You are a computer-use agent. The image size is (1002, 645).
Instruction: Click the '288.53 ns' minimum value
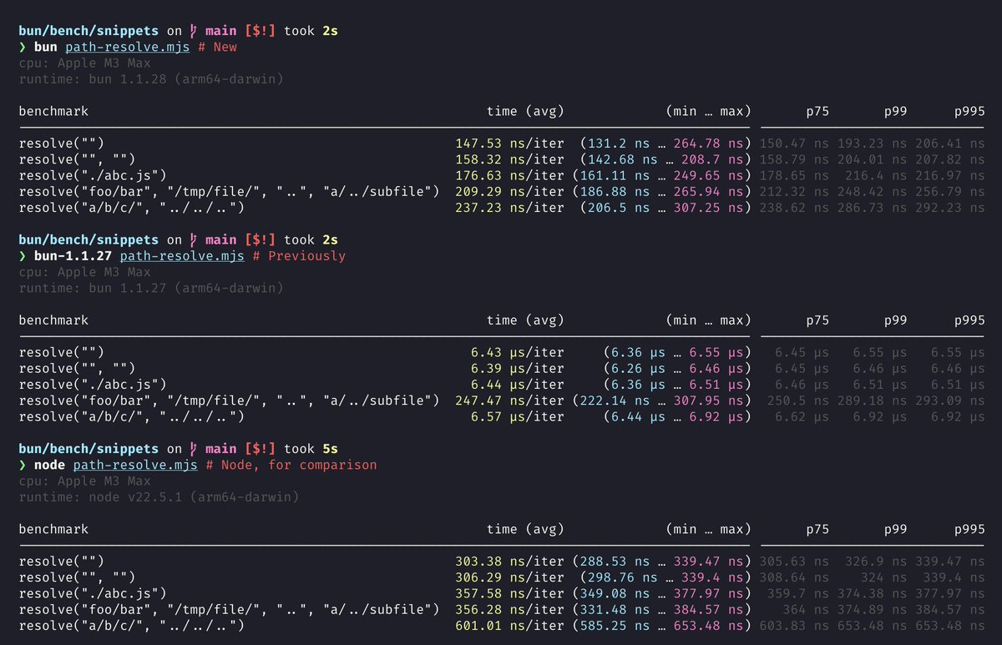tap(615, 562)
